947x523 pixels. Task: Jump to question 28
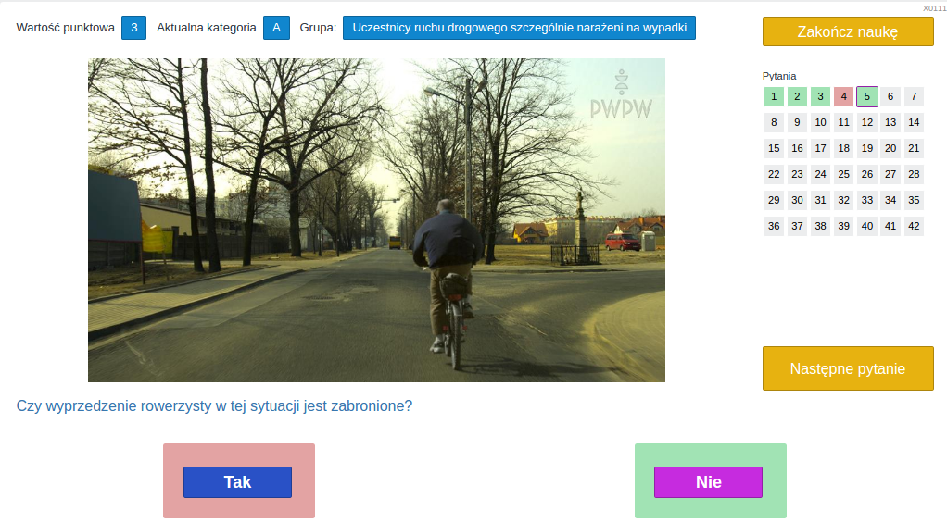[x=914, y=174]
